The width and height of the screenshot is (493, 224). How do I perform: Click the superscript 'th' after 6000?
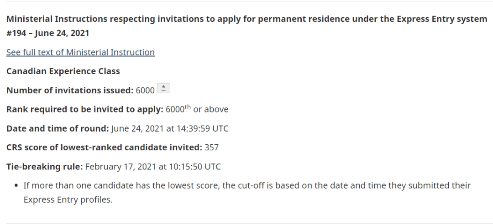(x=188, y=107)
